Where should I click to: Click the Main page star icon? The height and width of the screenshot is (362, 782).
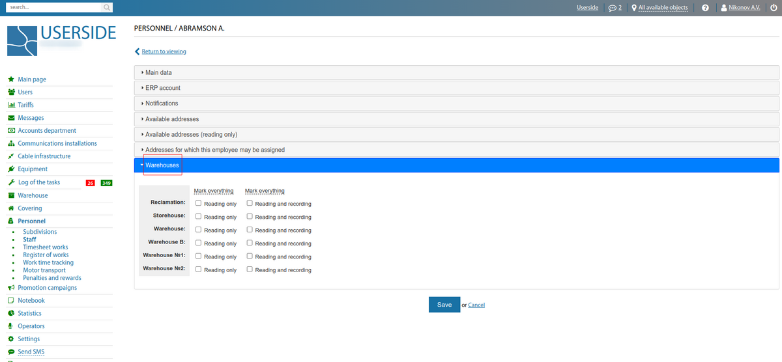pyautogui.click(x=11, y=79)
